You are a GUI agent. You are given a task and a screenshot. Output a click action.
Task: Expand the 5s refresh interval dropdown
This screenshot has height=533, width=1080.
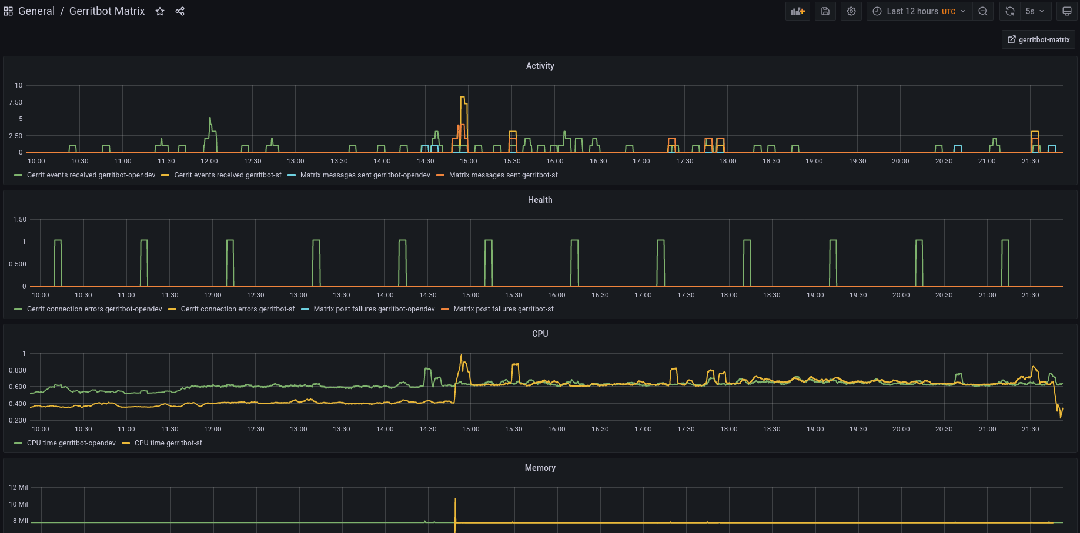[x=1036, y=11]
